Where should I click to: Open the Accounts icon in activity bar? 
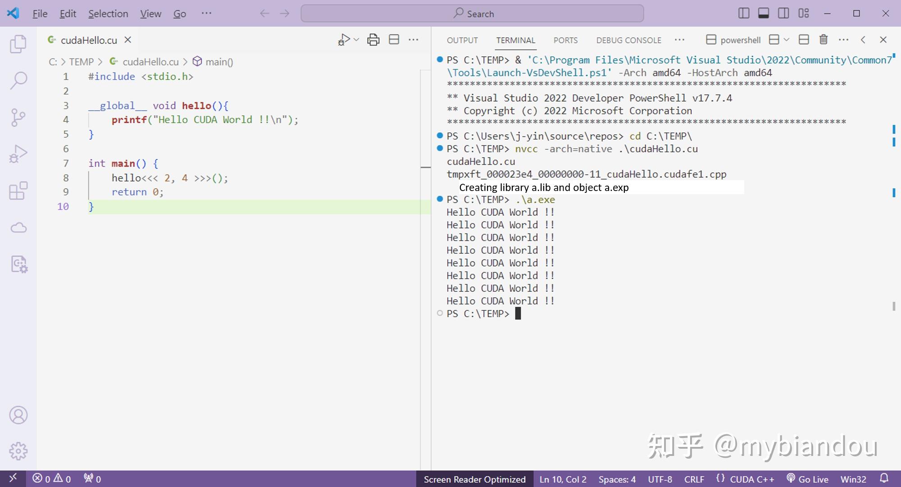point(18,415)
